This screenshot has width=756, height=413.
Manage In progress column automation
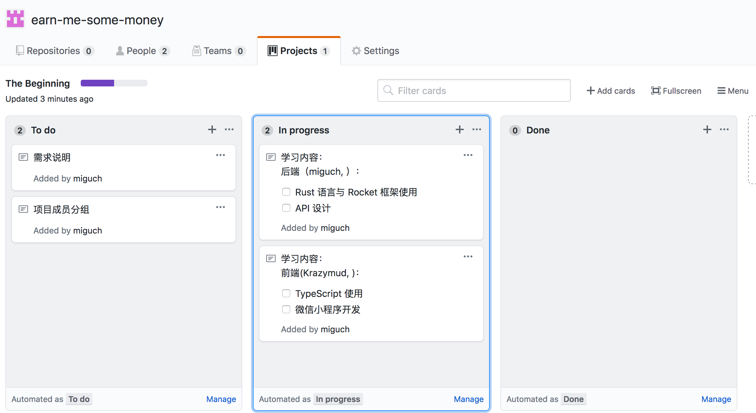468,399
